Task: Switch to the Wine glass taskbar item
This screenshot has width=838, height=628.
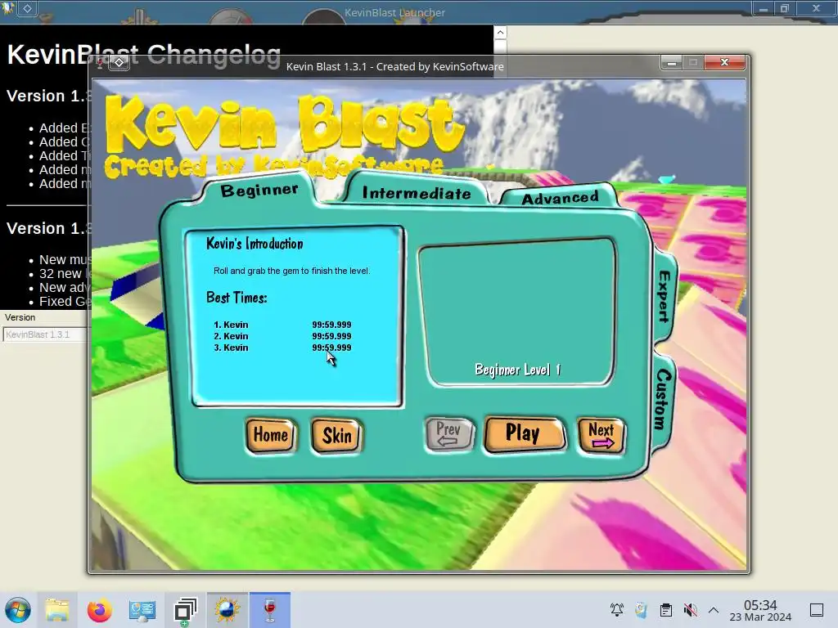Action: click(x=270, y=610)
